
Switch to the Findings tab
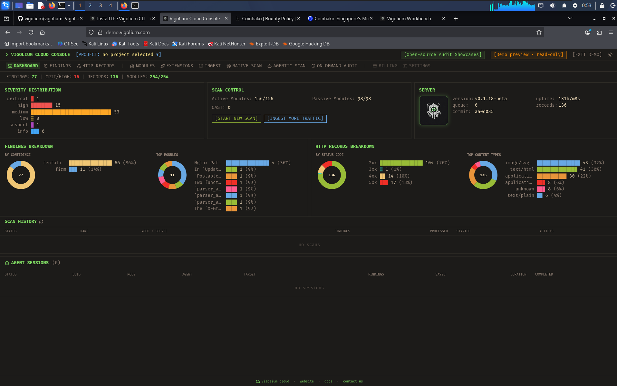click(57, 66)
